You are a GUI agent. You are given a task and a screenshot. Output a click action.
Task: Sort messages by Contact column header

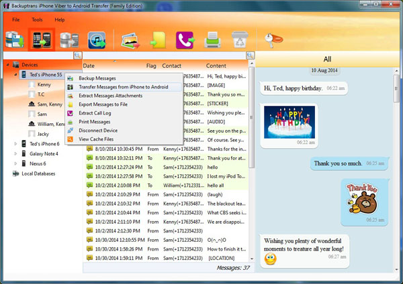pos(171,66)
